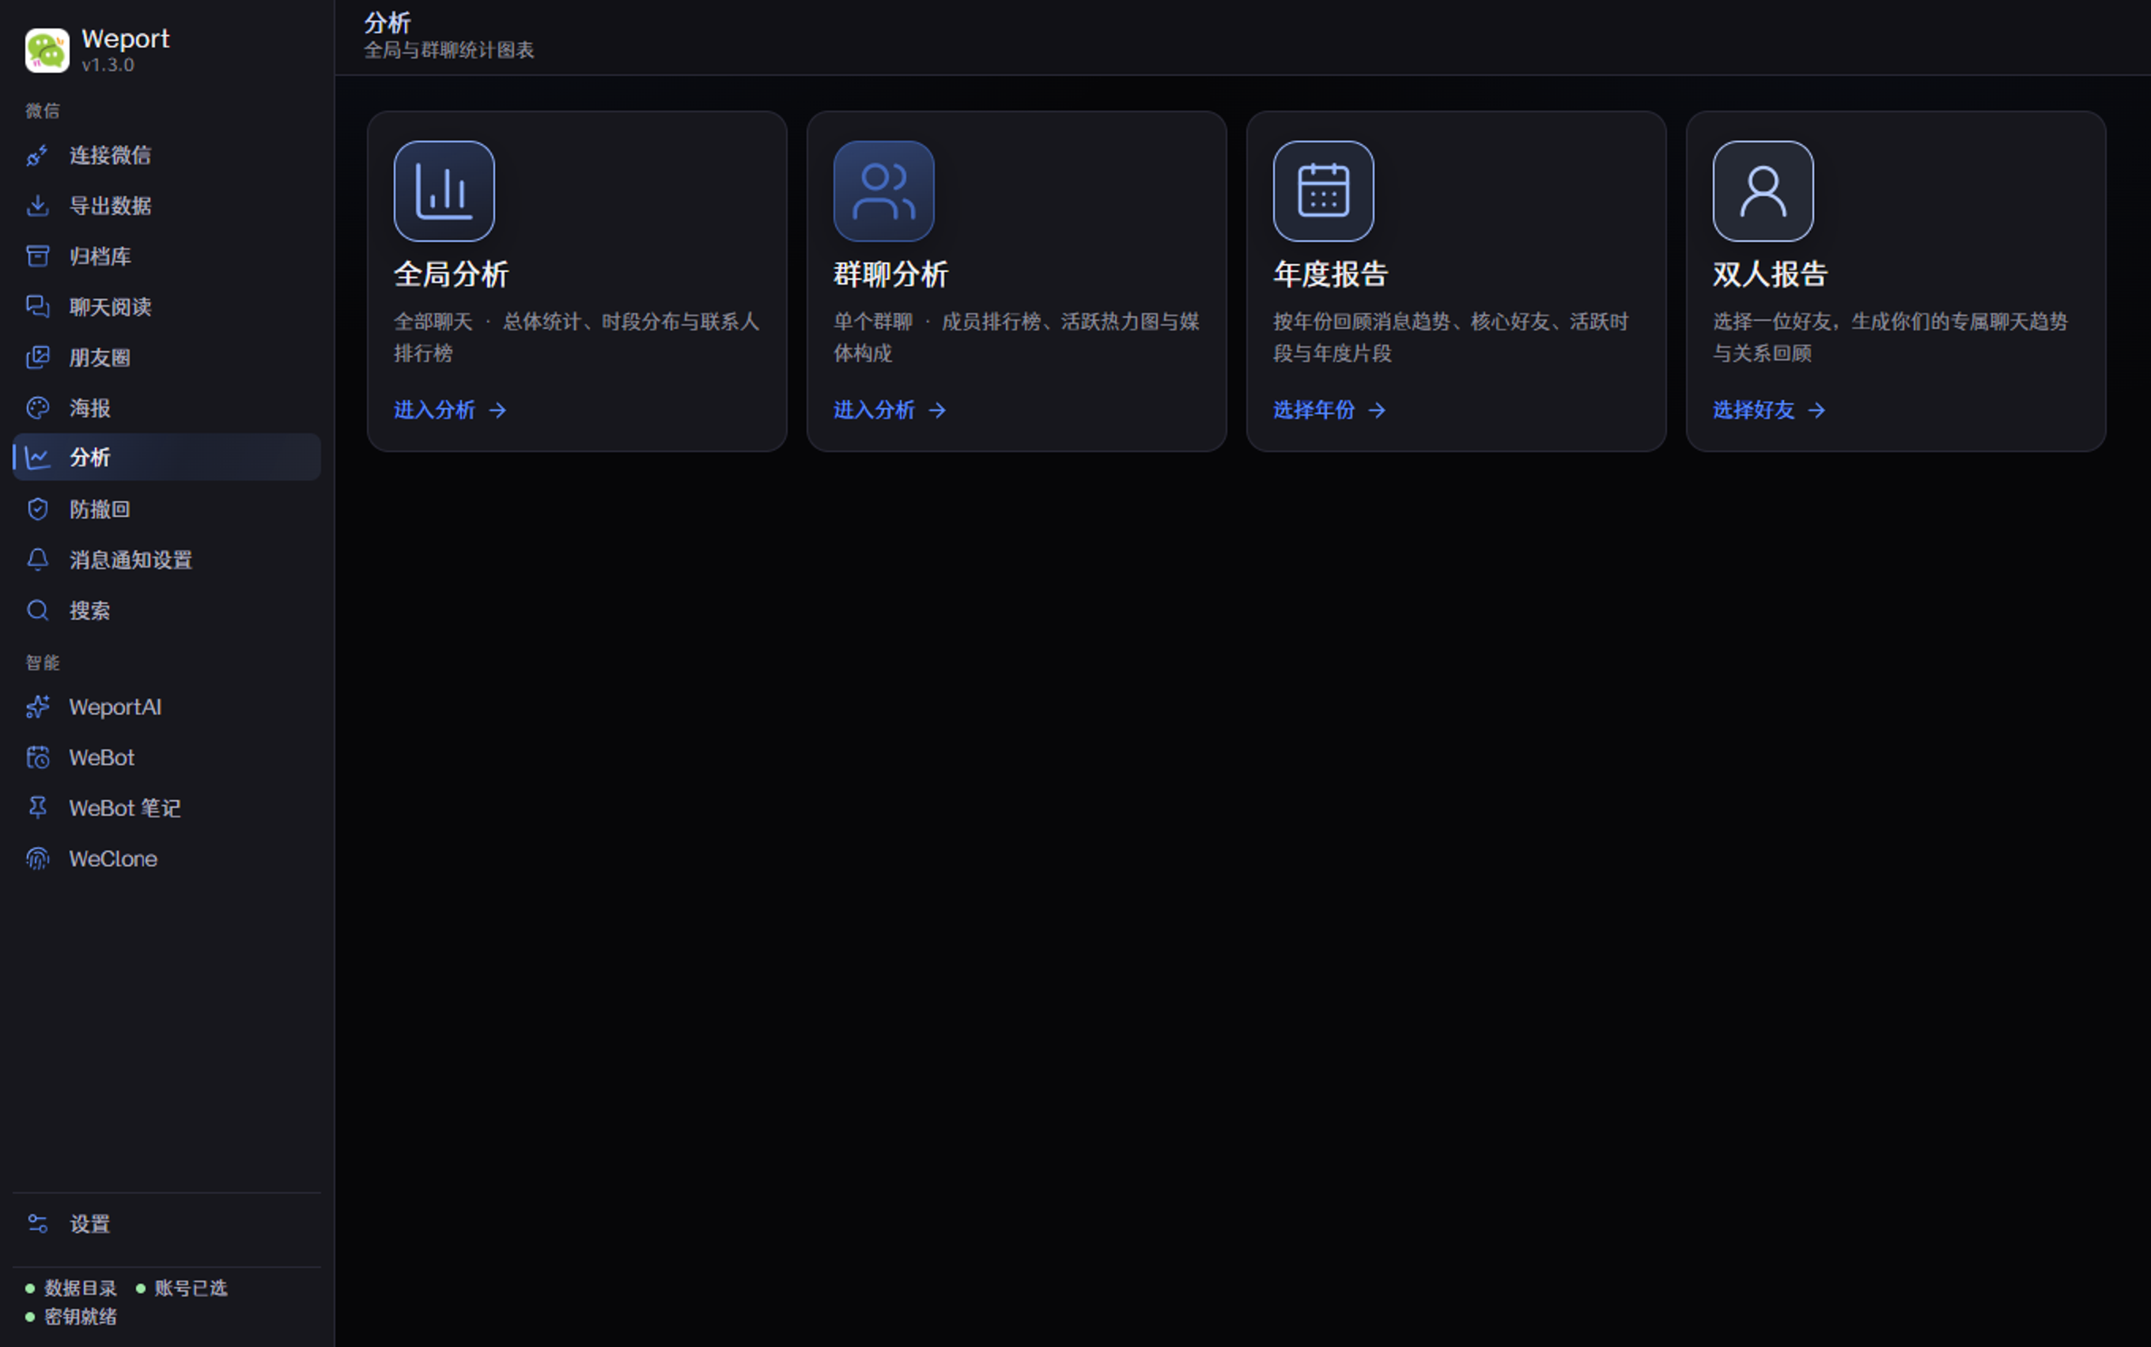The height and width of the screenshot is (1347, 2151).
Task: Open 消息通知设置 in the sidebar
Action: (x=167, y=560)
